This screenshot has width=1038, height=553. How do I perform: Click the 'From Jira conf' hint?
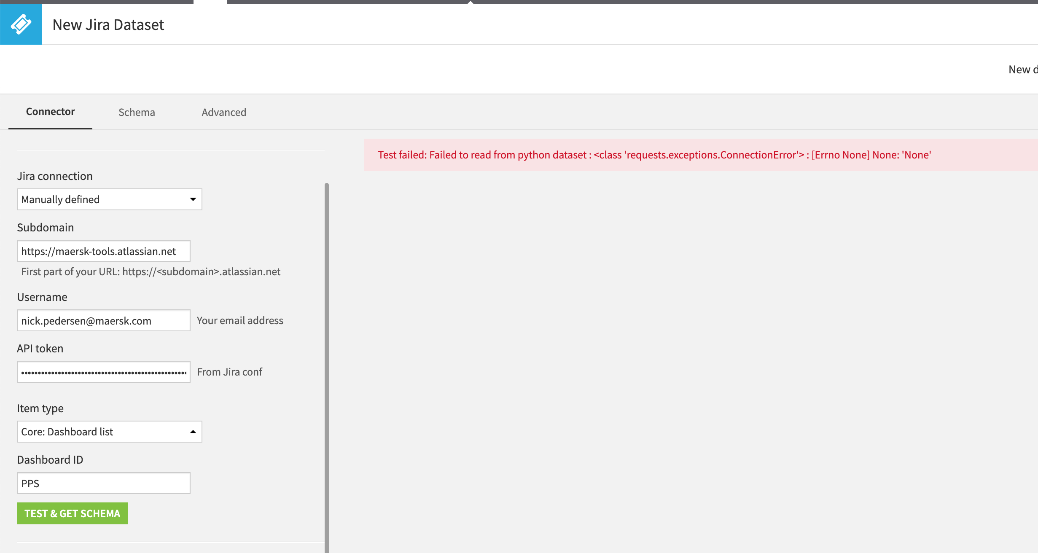click(x=230, y=372)
